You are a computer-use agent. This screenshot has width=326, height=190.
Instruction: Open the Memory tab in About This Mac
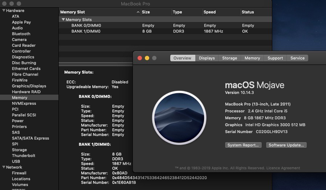tap(252, 58)
